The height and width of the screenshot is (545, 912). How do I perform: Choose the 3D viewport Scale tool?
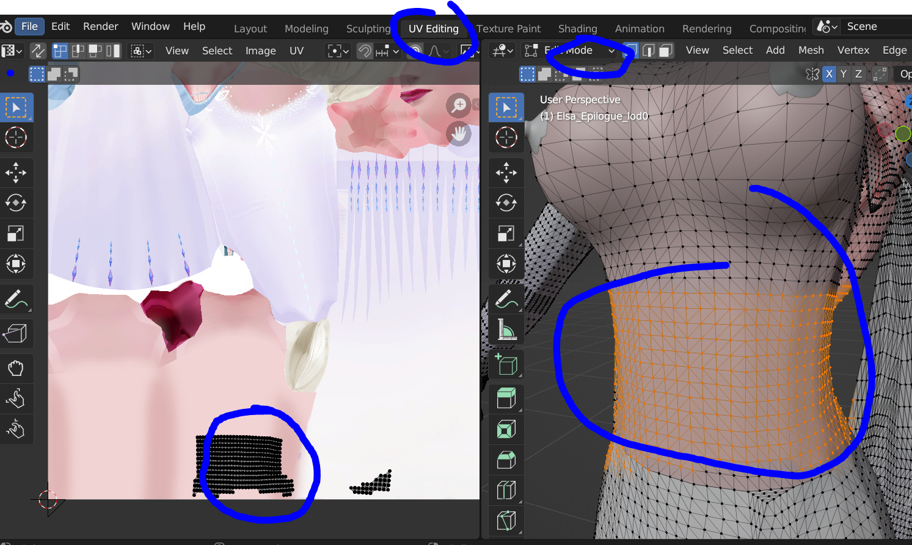click(x=506, y=233)
